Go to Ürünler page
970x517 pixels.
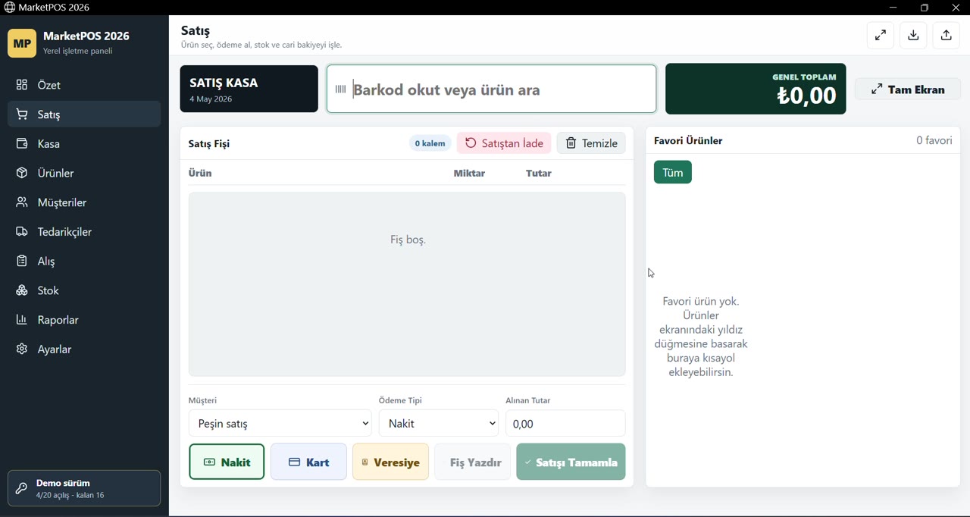point(84,173)
